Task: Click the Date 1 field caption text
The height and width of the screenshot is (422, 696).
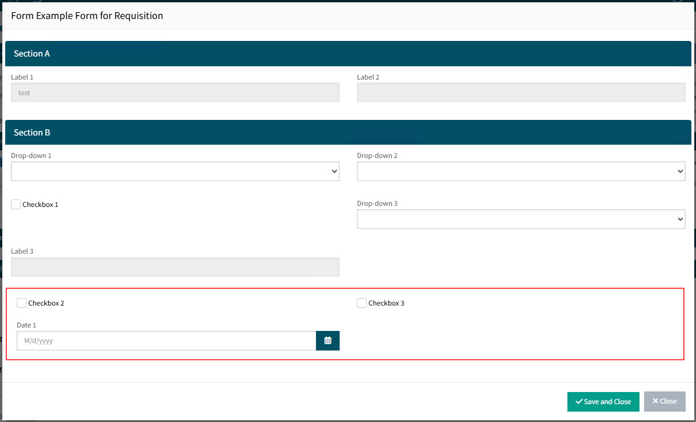Action: click(27, 325)
